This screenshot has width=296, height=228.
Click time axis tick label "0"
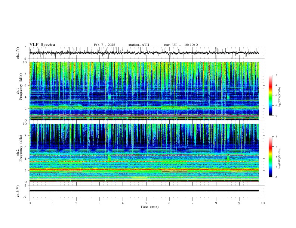tap(30, 203)
